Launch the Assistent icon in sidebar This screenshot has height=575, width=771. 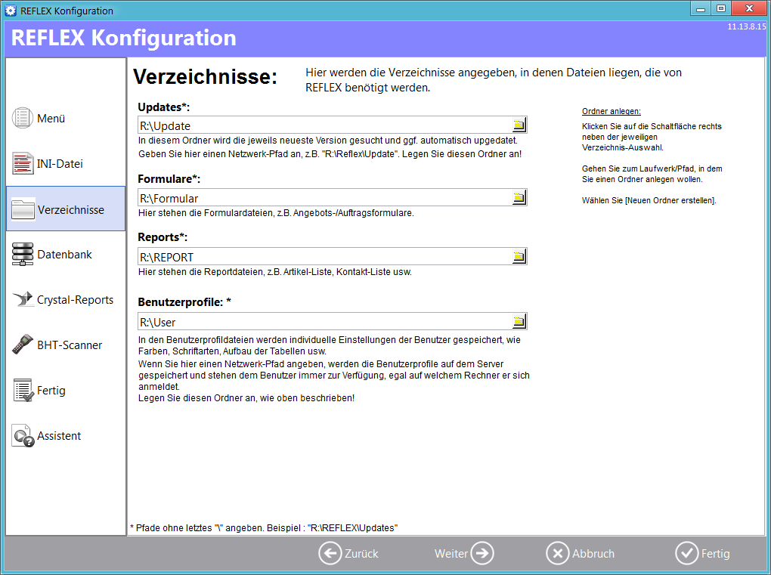(23, 435)
